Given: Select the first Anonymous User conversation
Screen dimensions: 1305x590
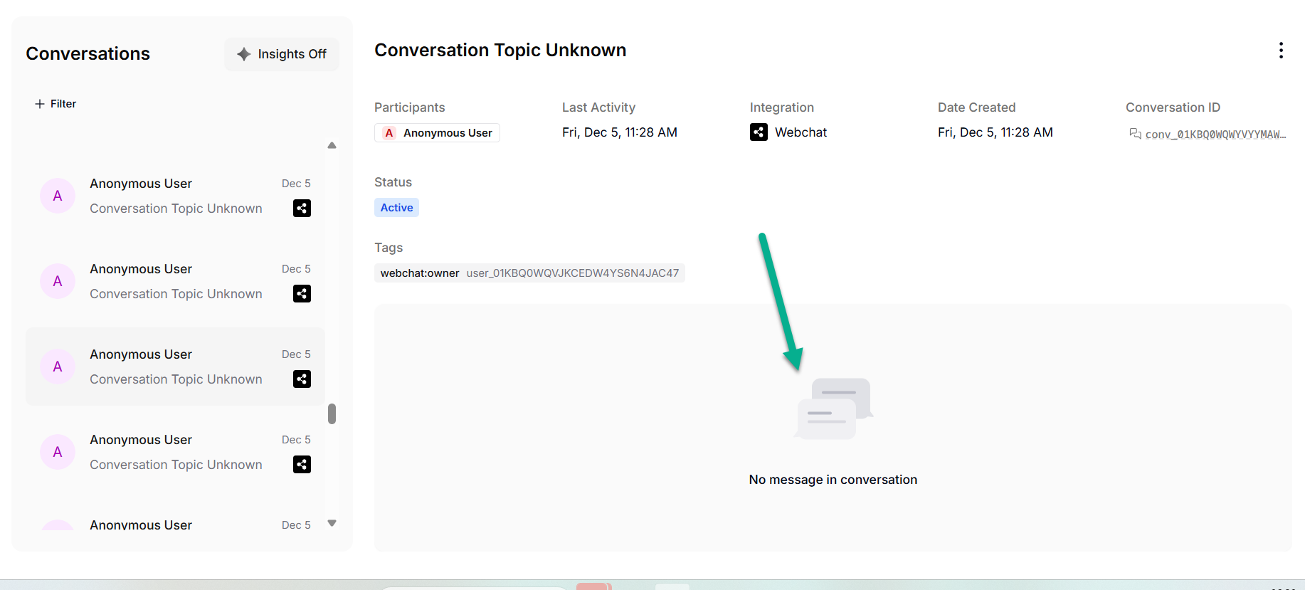Looking at the screenshot, I should pyautogui.click(x=175, y=196).
